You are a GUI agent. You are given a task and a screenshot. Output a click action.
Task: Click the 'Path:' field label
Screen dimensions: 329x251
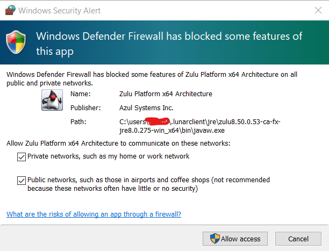pos(78,122)
